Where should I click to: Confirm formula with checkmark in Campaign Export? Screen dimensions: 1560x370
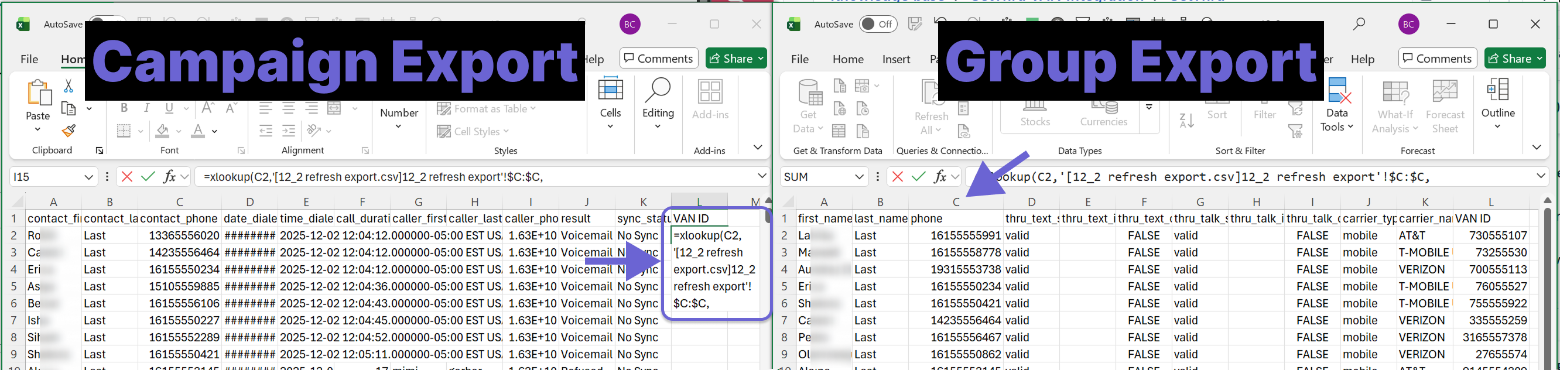pos(148,177)
